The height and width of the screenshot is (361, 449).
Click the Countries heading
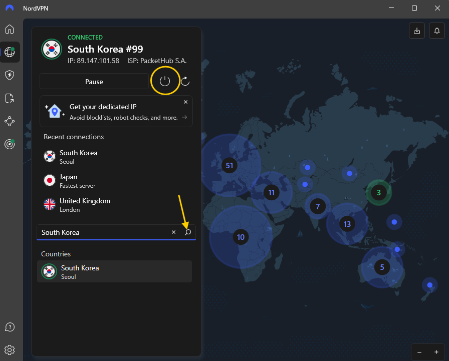click(x=56, y=254)
